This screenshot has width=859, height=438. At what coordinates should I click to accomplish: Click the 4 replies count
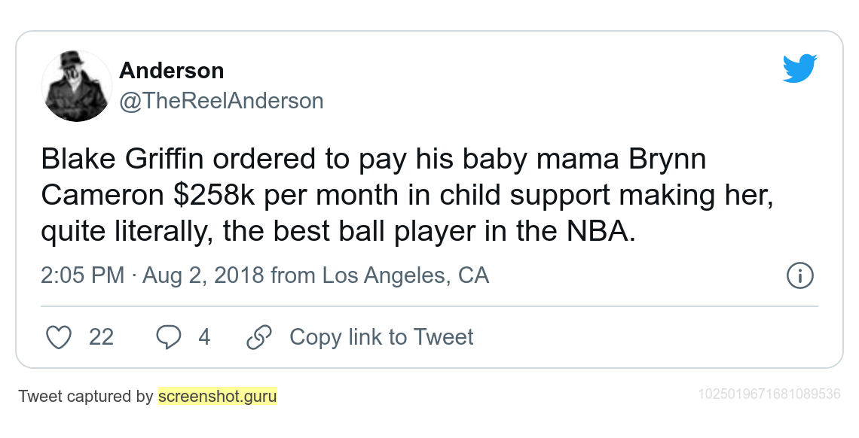204,337
